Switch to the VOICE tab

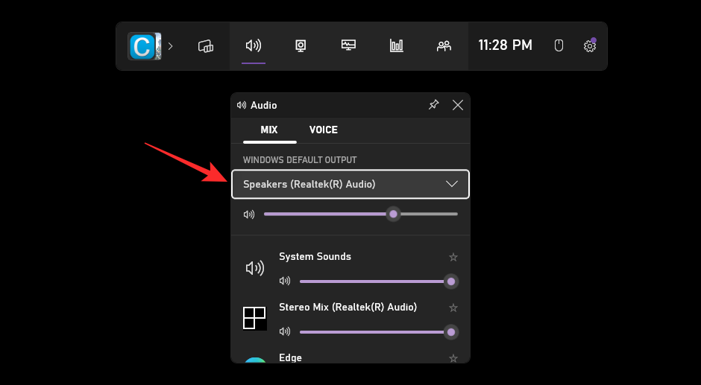tap(324, 130)
